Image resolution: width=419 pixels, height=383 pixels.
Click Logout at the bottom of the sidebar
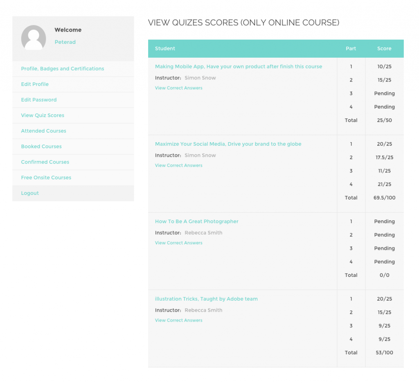pyautogui.click(x=30, y=193)
